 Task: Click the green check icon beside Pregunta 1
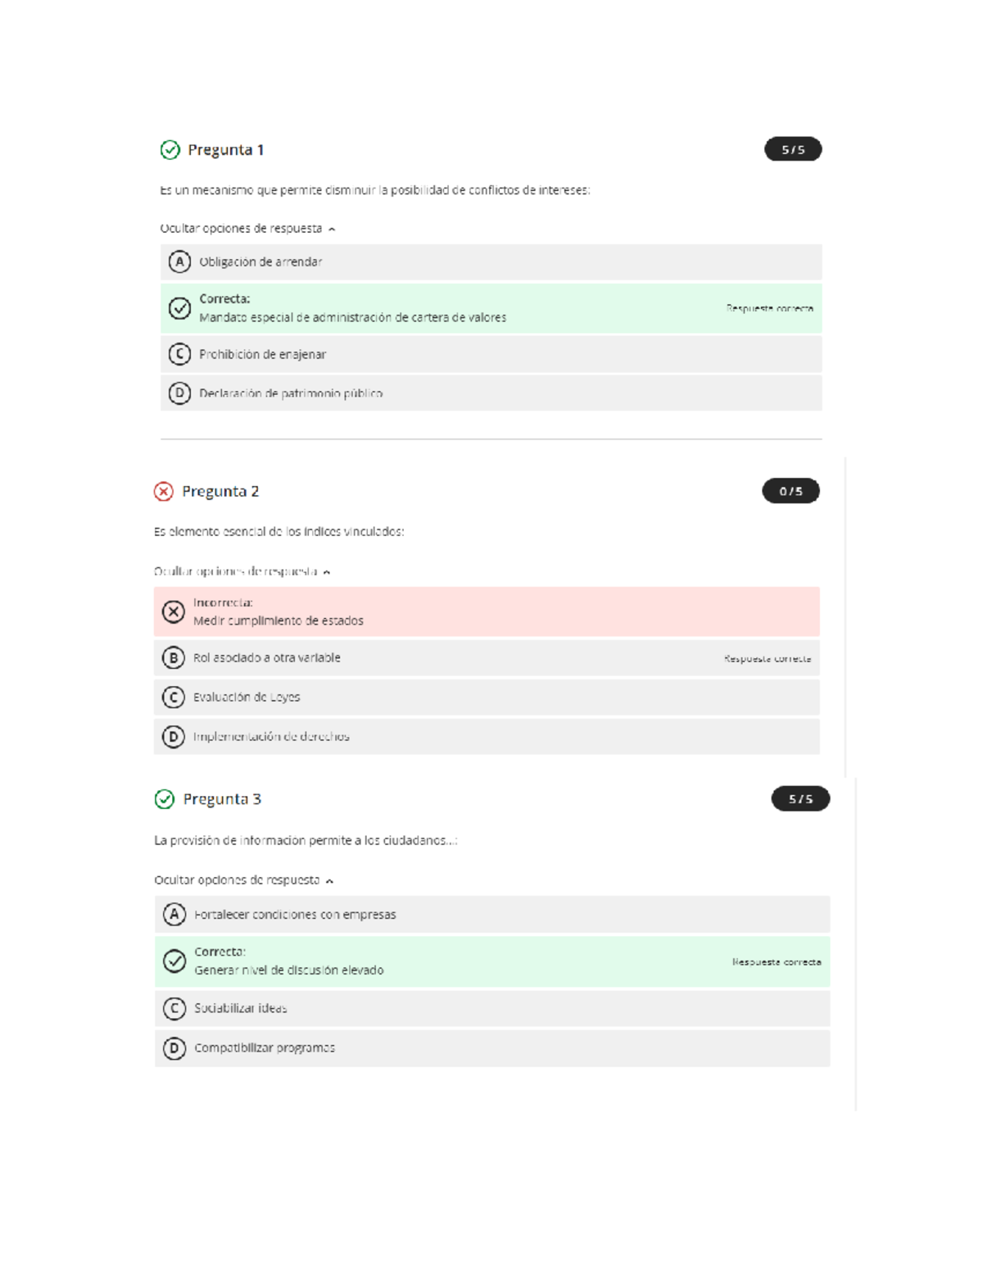(x=170, y=150)
